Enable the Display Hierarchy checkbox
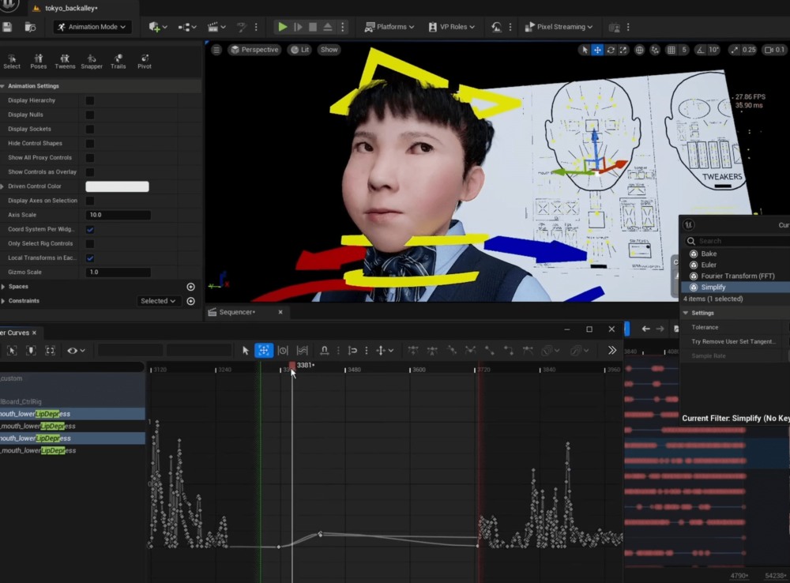The height and width of the screenshot is (583, 790). 90,101
